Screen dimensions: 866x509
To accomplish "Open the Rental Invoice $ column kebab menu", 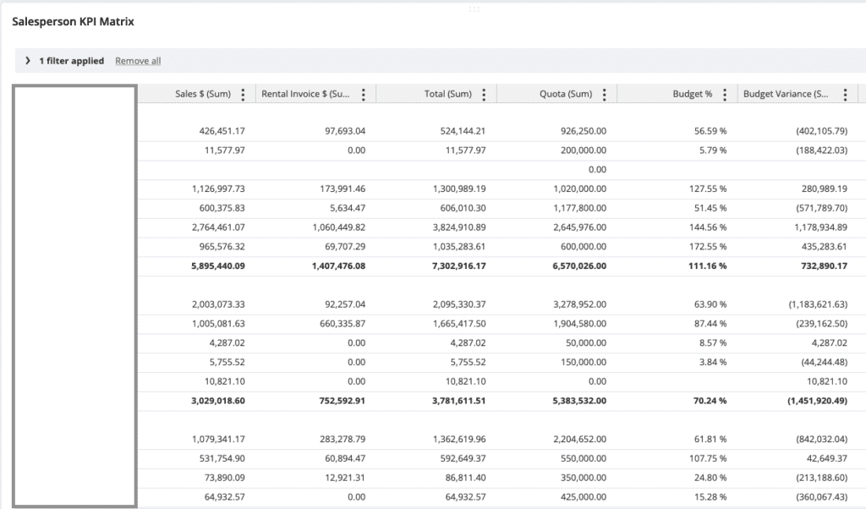I will pyautogui.click(x=364, y=95).
